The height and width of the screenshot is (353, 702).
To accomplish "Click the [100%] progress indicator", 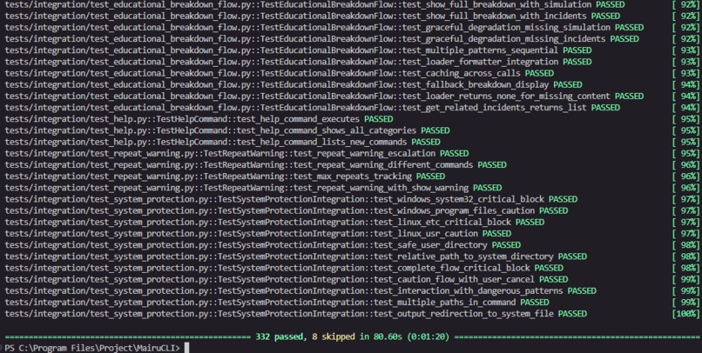I will tap(685, 314).
